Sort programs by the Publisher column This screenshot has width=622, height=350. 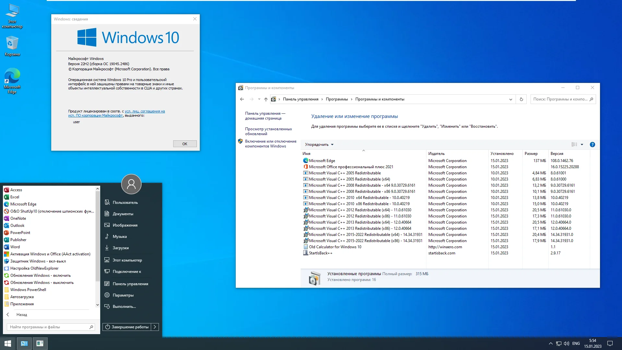coord(457,154)
